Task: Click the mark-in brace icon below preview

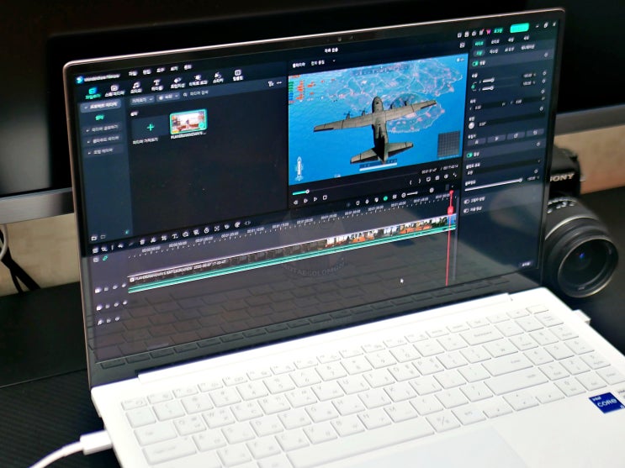Action: [411, 182]
